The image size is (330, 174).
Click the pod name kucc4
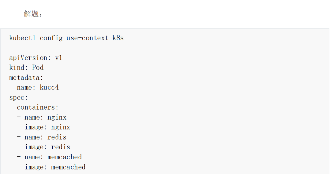click(49, 88)
